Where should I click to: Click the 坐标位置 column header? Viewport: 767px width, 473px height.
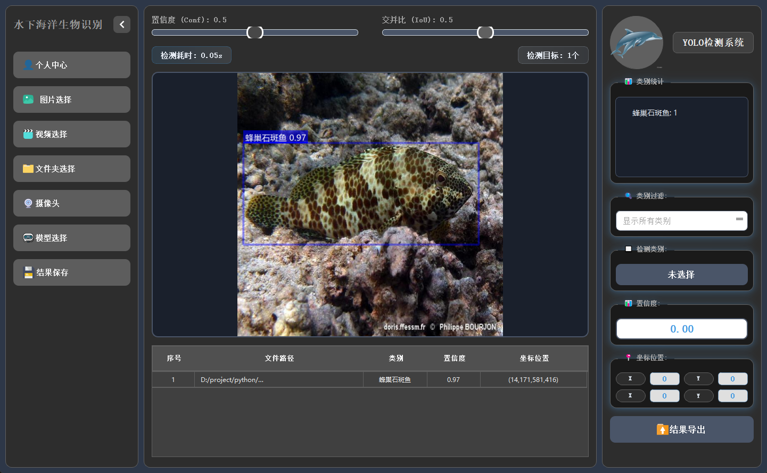pyautogui.click(x=534, y=359)
